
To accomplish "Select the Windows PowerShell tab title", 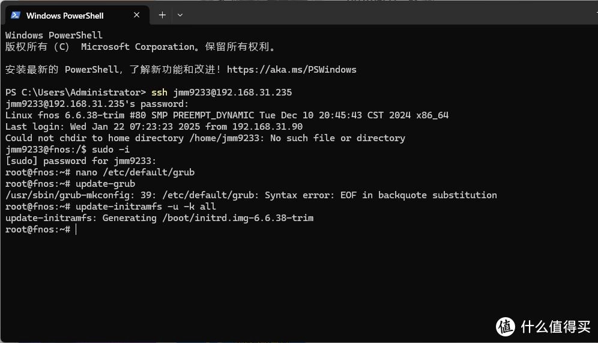I will (x=65, y=16).
